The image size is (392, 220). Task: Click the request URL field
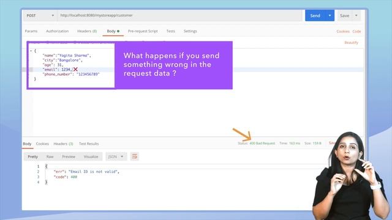[180, 15]
